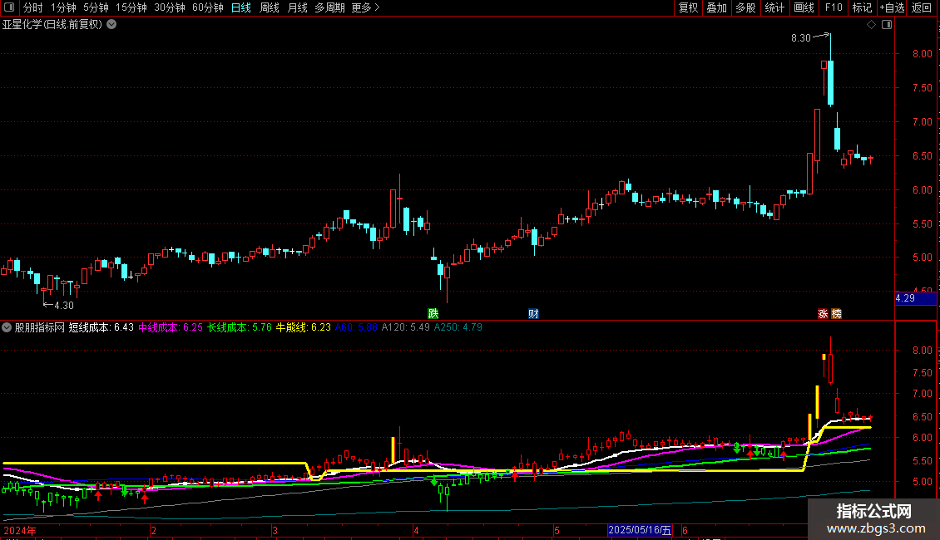The height and width of the screenshot is (540, 940).
Task: Select the 周线 weekly period tab
Action: click(270, 7)
